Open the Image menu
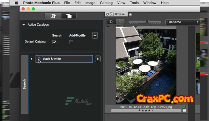The height and width of the screenshot is (121, 209). tap(90, 3)
